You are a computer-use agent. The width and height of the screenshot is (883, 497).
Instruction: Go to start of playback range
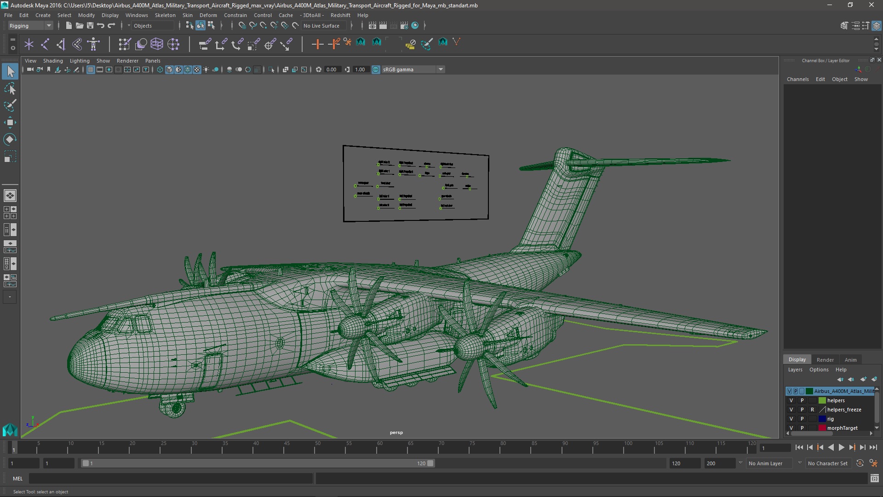[x=799, y=448]
